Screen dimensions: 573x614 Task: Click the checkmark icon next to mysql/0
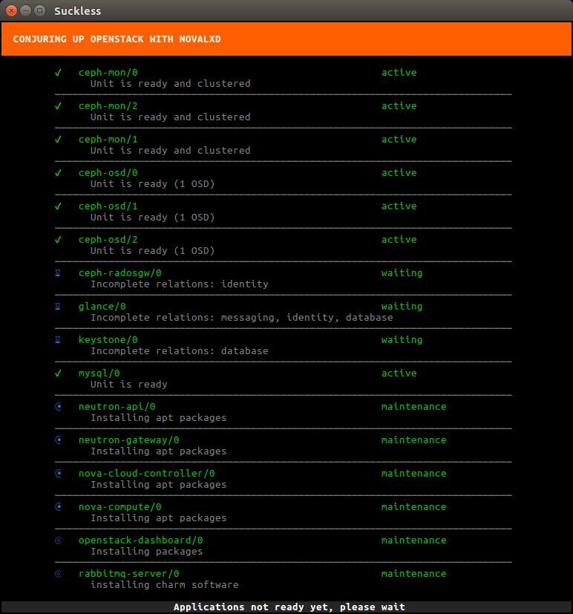[x=58, y=373]
